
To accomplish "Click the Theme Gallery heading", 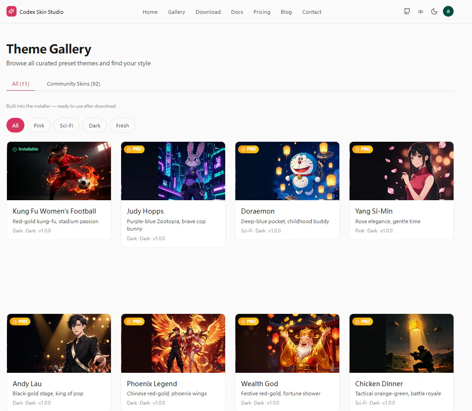I will (x=49, y=49).
